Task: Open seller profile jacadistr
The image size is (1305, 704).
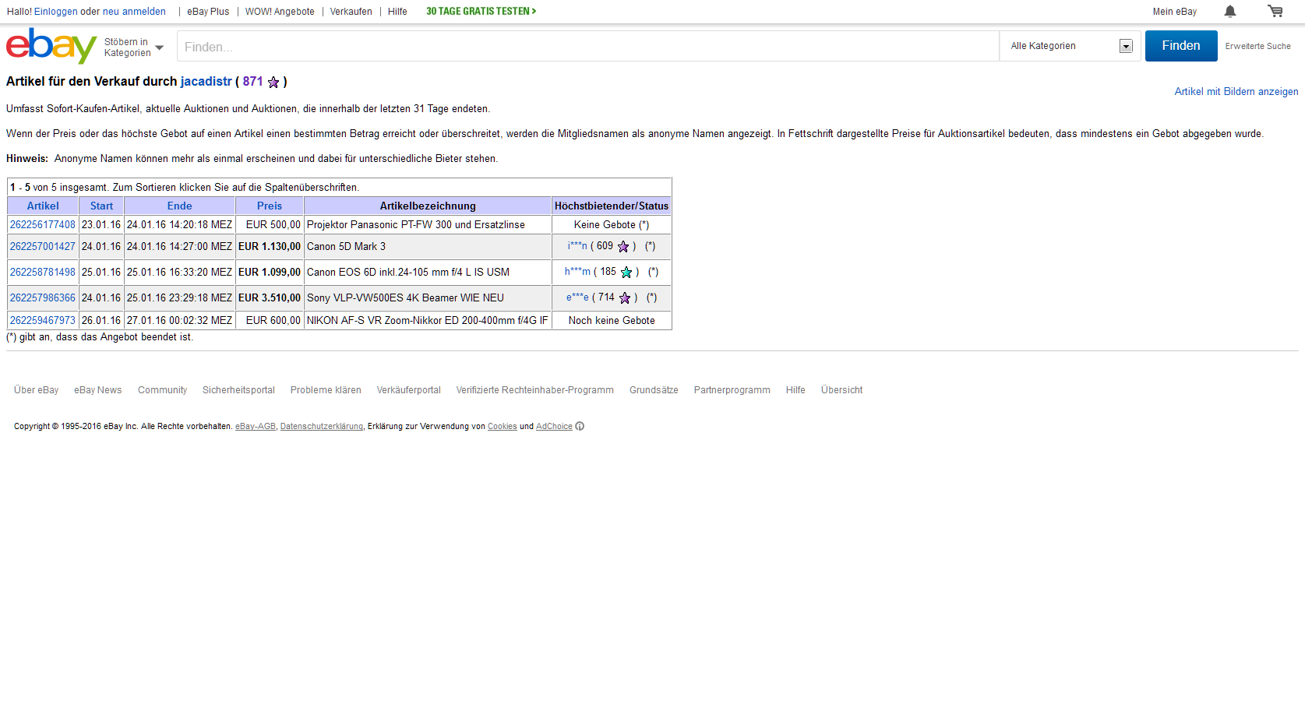Action: (206, 82)
